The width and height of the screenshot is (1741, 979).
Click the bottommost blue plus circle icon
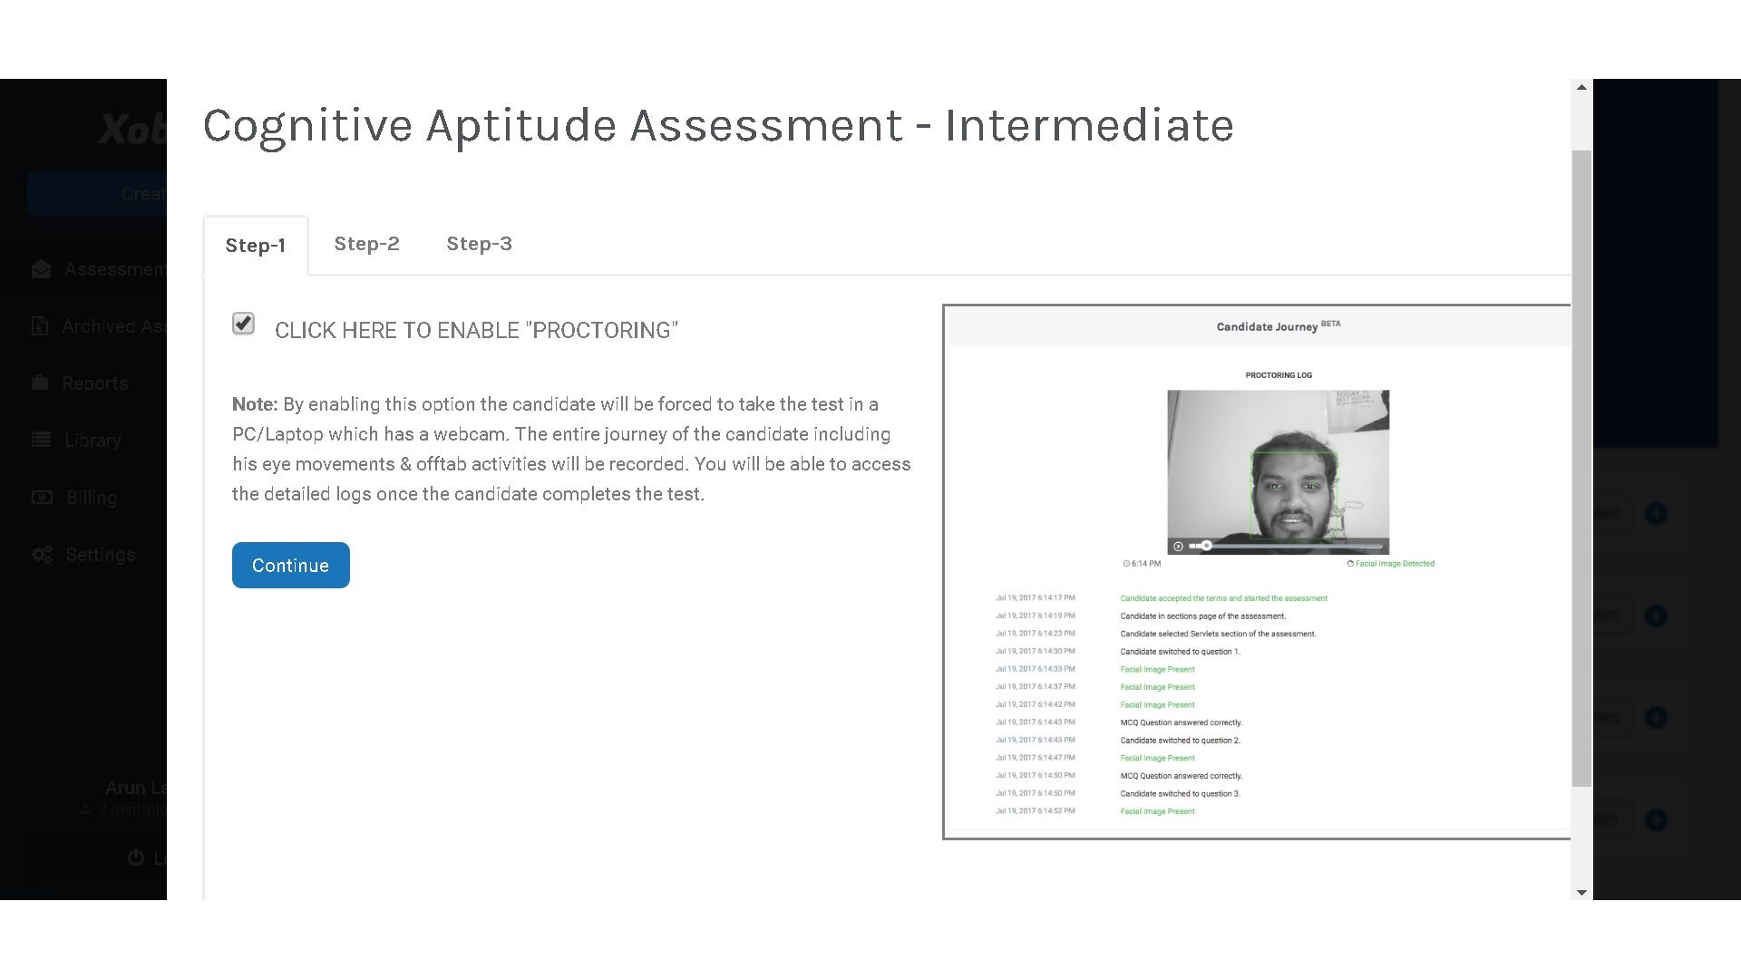(1656, 819)
